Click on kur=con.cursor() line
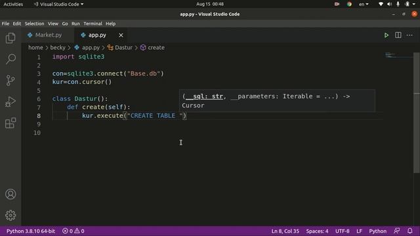This screenshot has width=420, height=236. (x=81, y=82)
